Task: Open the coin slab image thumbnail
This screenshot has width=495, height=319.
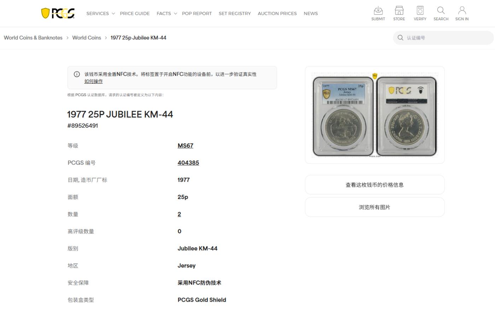Action: click(375, 115)
